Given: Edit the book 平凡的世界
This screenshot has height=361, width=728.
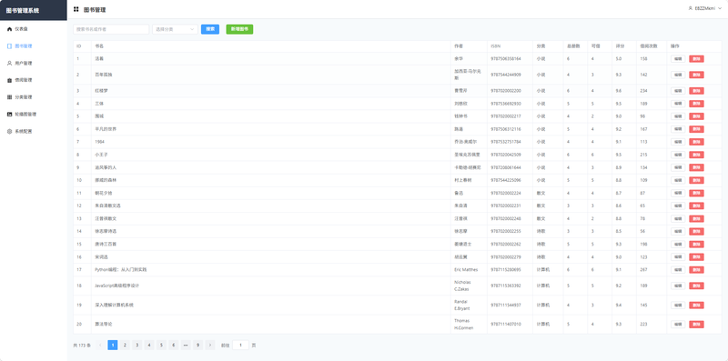Looking at the screenshot, I should 678,129.
